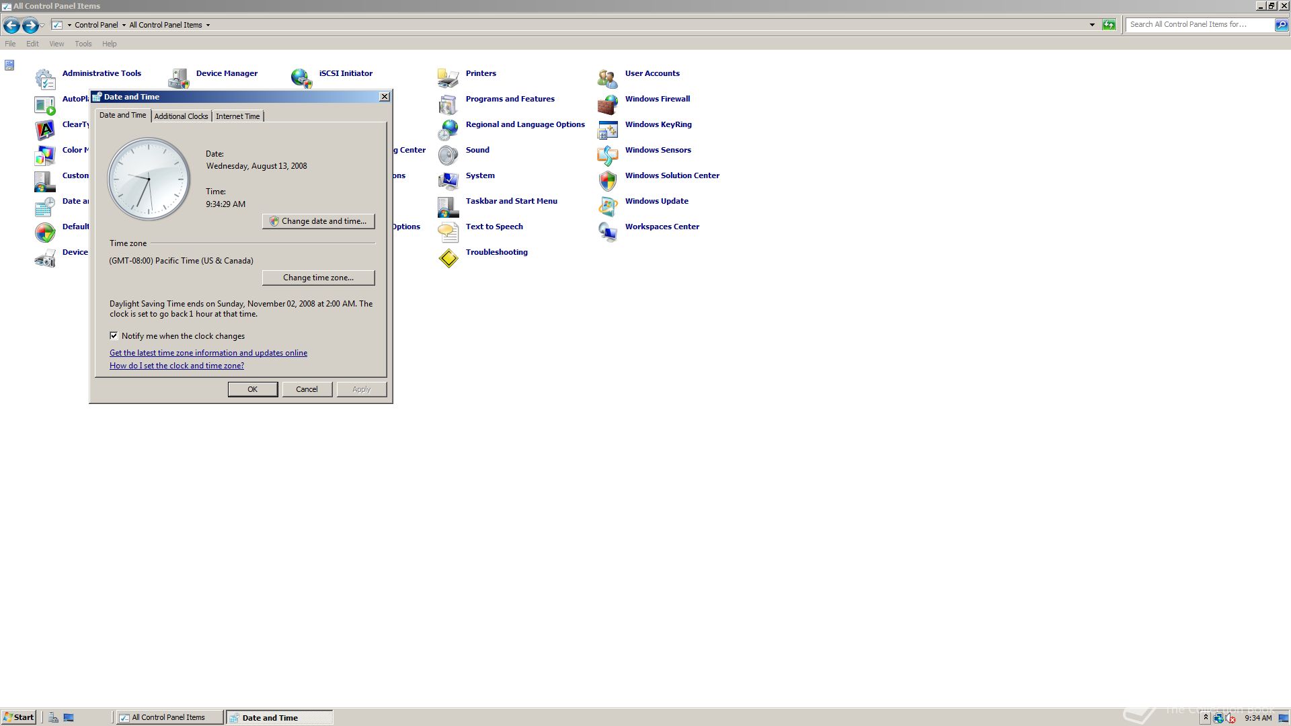Open the Troubleshooting icon
This screenshot has width=1291, height=726.
[x=448, y=257]
